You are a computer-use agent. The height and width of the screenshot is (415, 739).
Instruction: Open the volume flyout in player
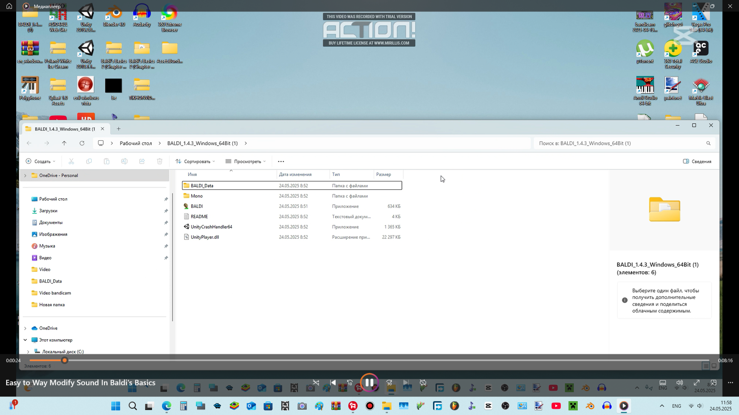pos(680,383)
